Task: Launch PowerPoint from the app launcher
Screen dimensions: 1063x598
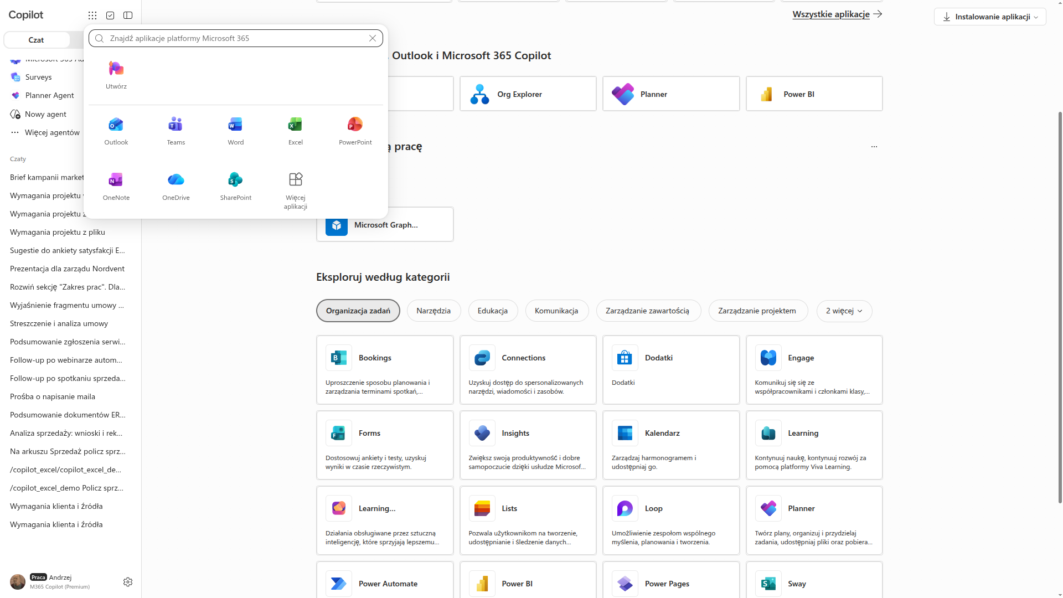Action: coord(355,131)
